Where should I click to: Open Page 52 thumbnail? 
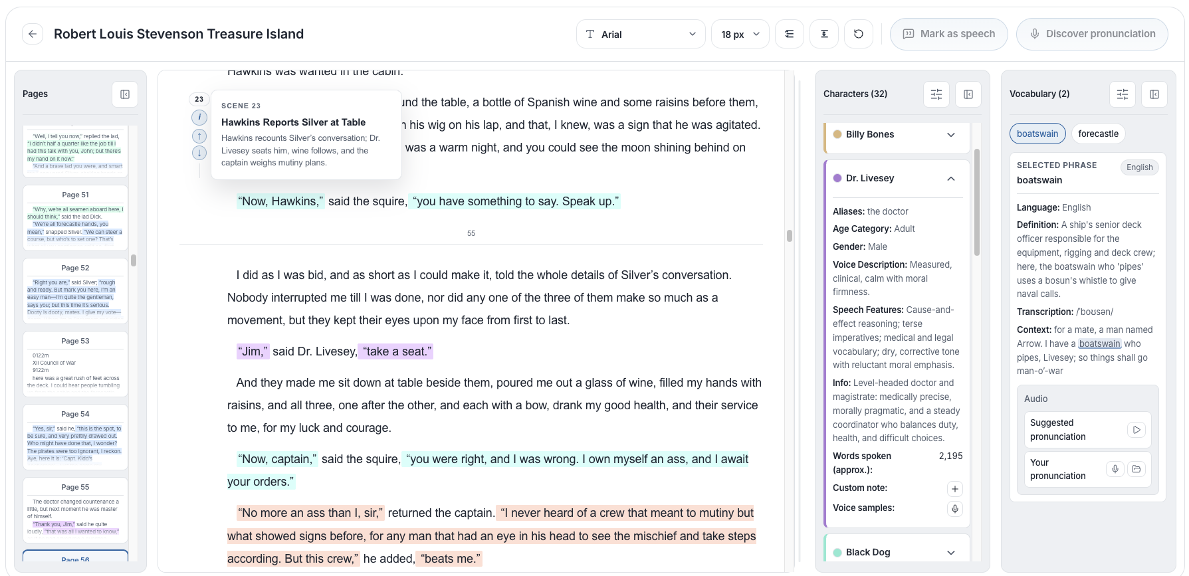coord(75,290)
